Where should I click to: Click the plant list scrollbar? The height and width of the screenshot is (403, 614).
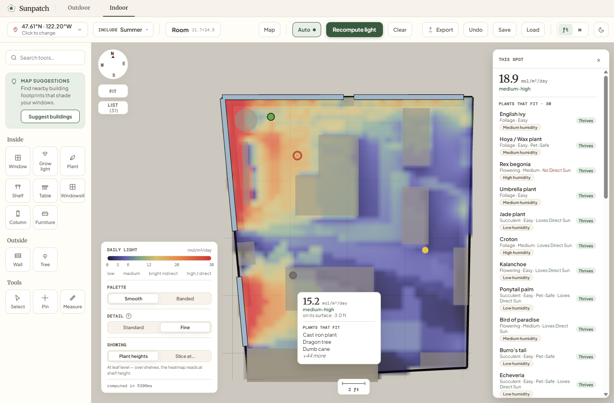[x=606, y=138]
